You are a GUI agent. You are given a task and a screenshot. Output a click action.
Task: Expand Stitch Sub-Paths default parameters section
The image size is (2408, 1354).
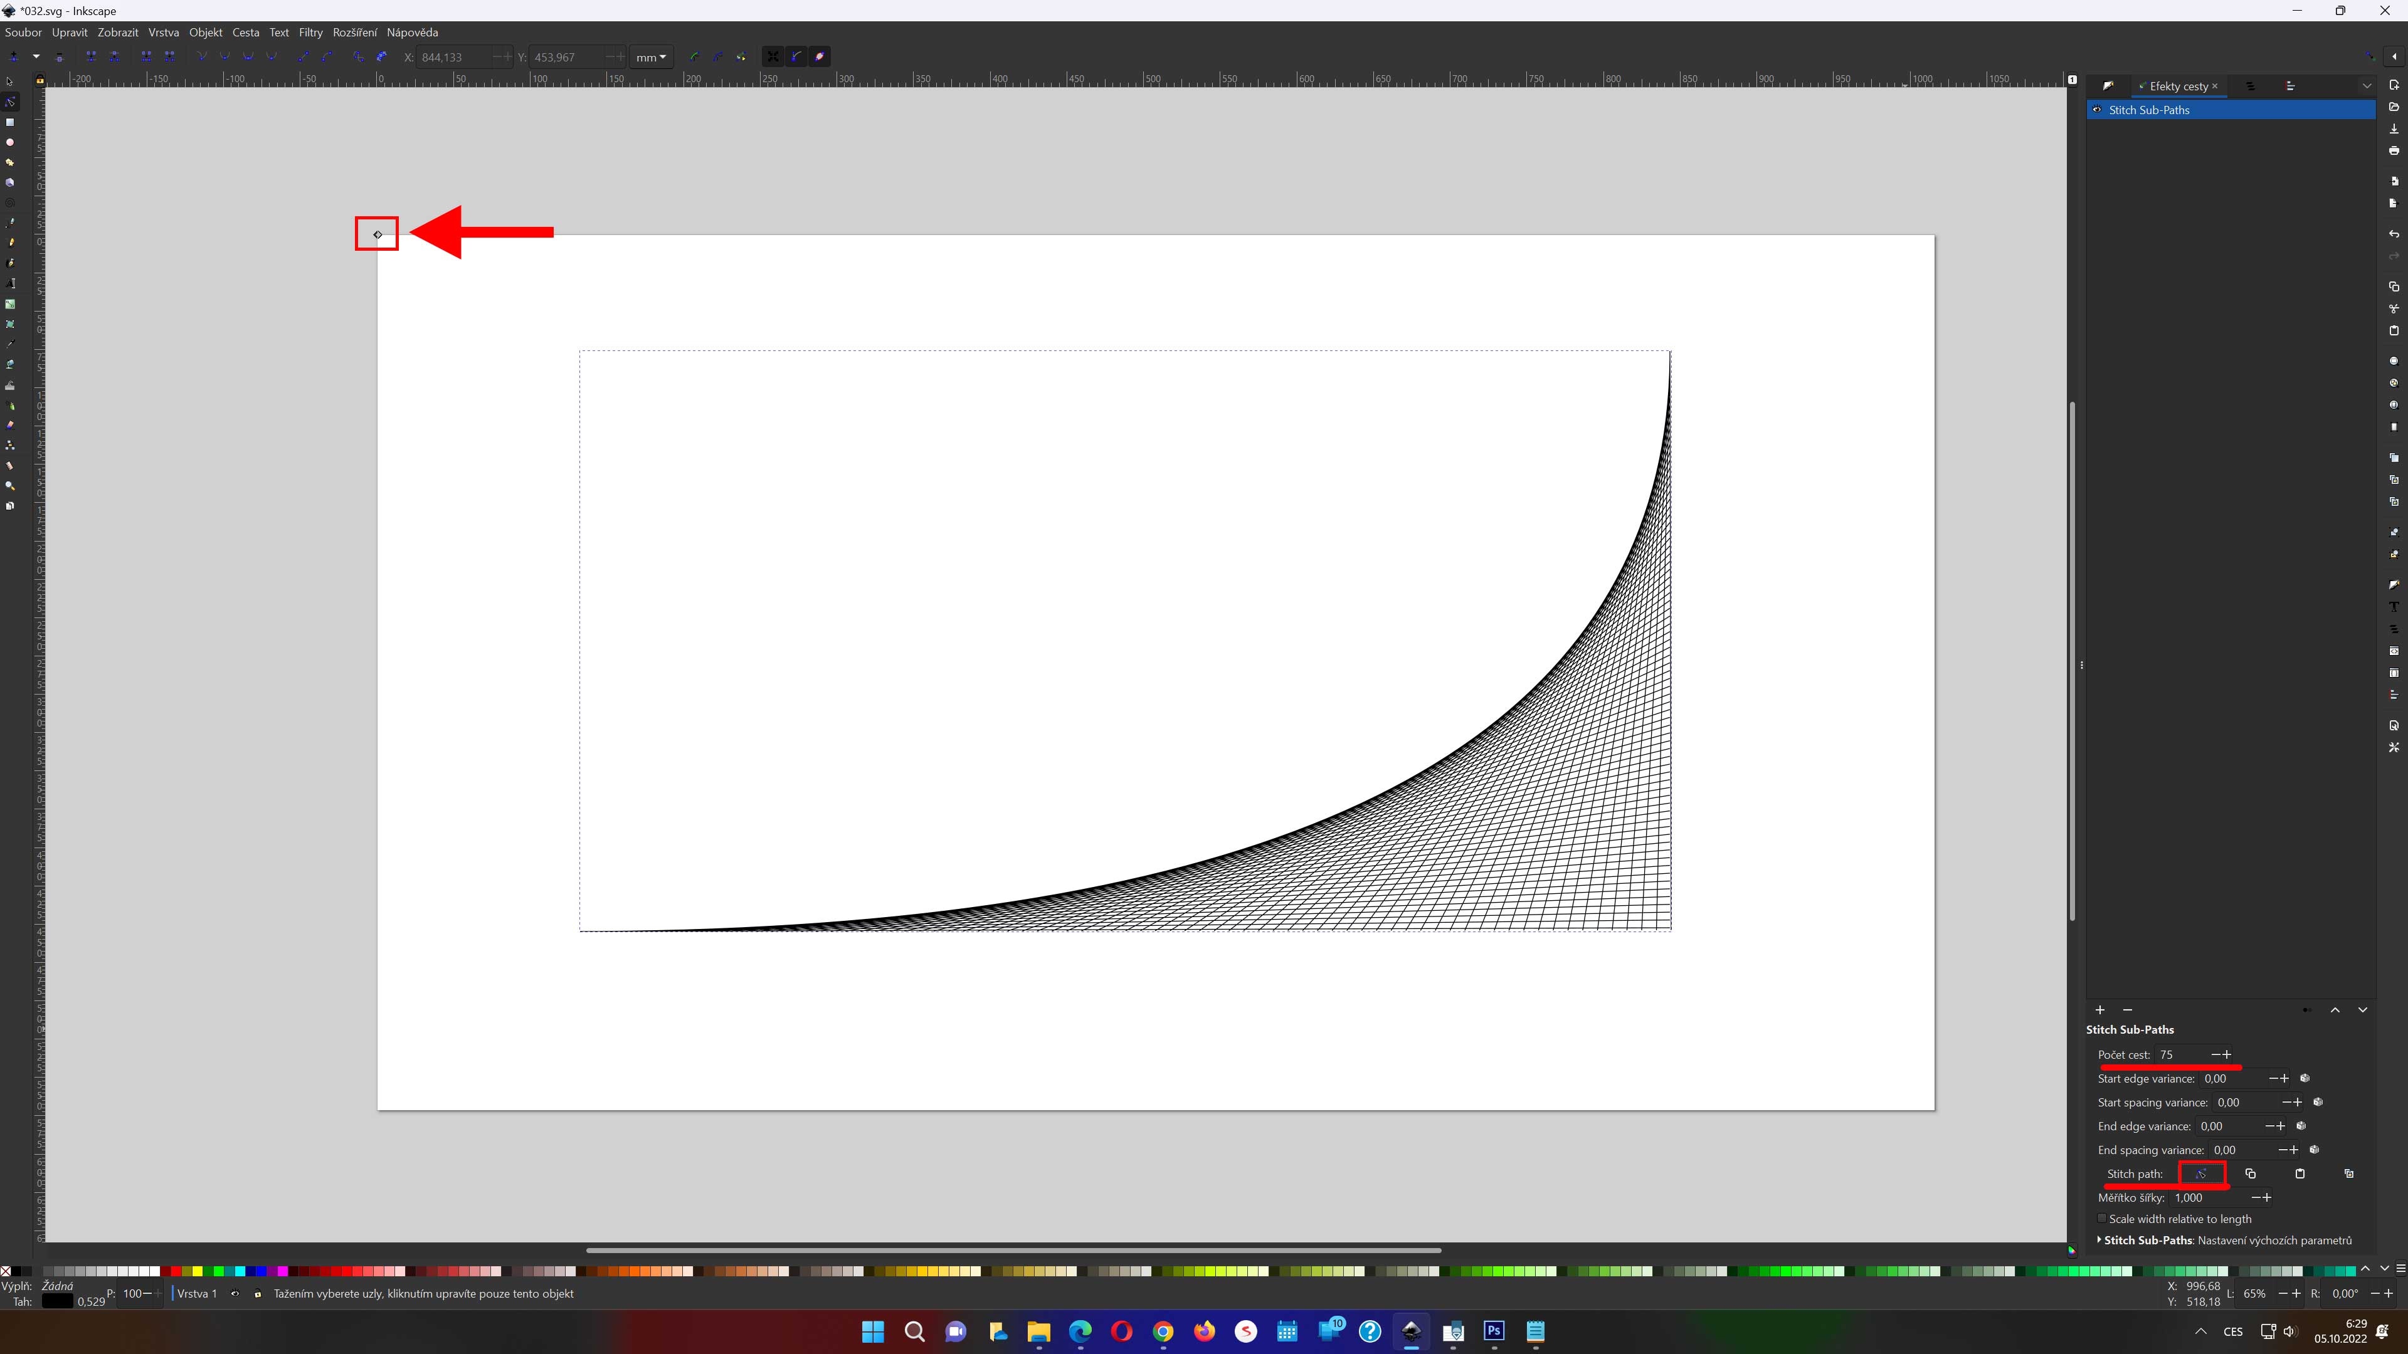[2099, 1240]
